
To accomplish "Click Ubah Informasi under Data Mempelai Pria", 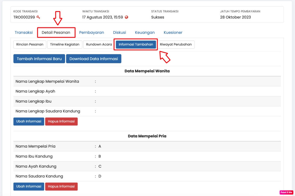I will pos(29,187).
